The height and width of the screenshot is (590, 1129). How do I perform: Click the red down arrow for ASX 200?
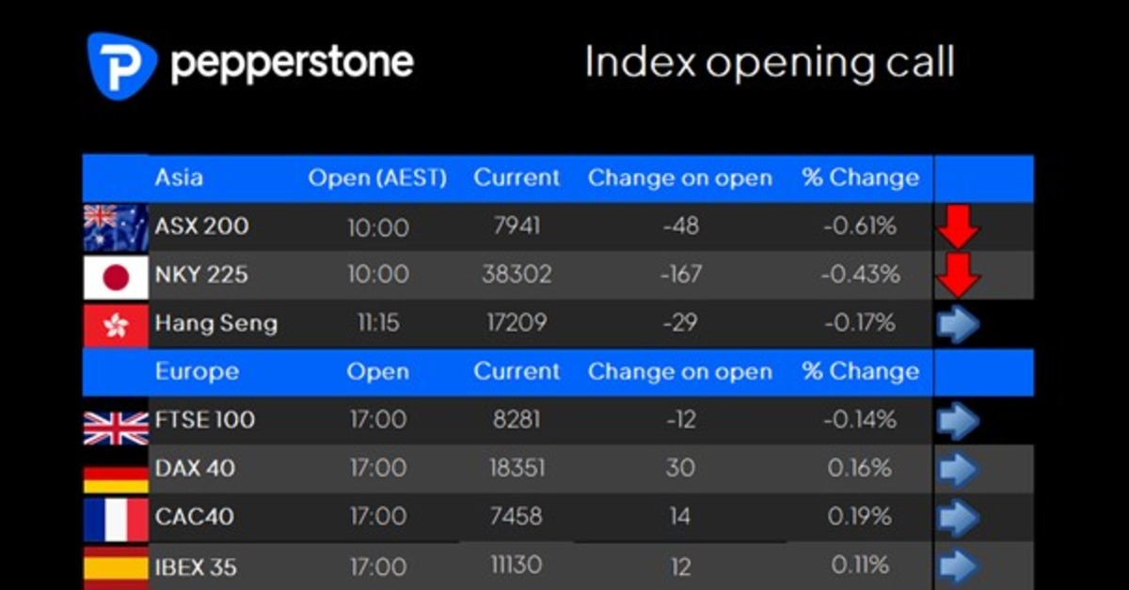[959, 226]
